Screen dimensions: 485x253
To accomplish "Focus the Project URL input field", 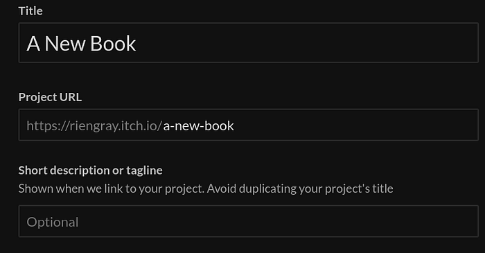I will pos(248,125).
